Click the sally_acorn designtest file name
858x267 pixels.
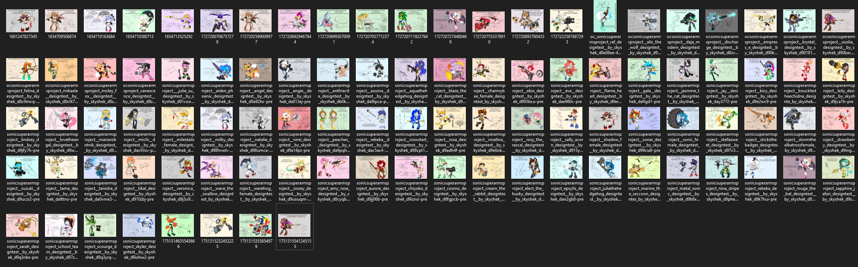coord(567,142)
